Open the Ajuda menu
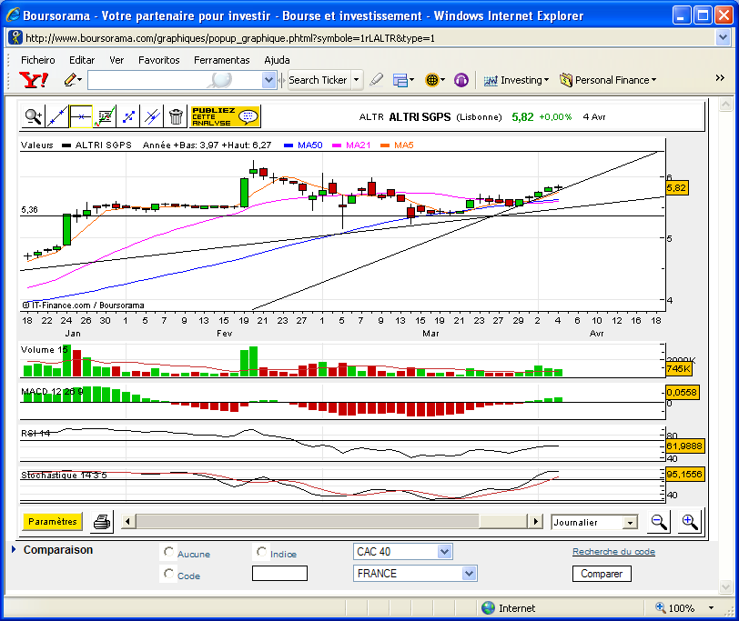 277,60
